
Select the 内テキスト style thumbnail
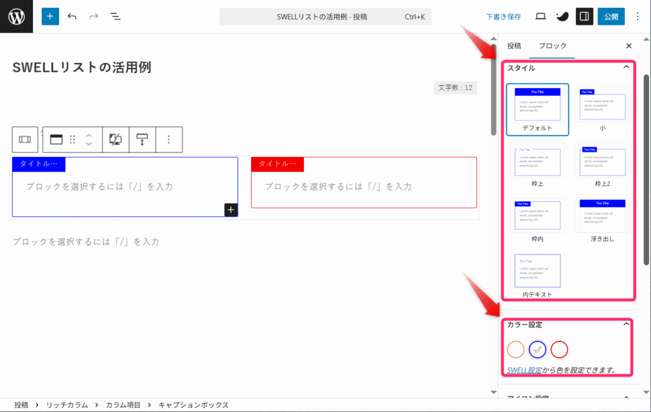(x=537, y=276)
